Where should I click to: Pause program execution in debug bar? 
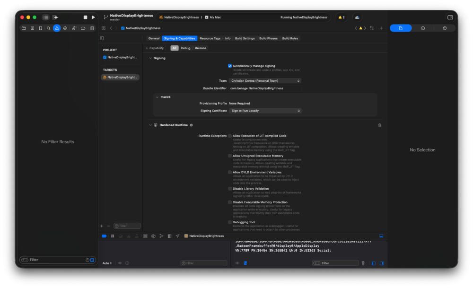pos(113,236)
